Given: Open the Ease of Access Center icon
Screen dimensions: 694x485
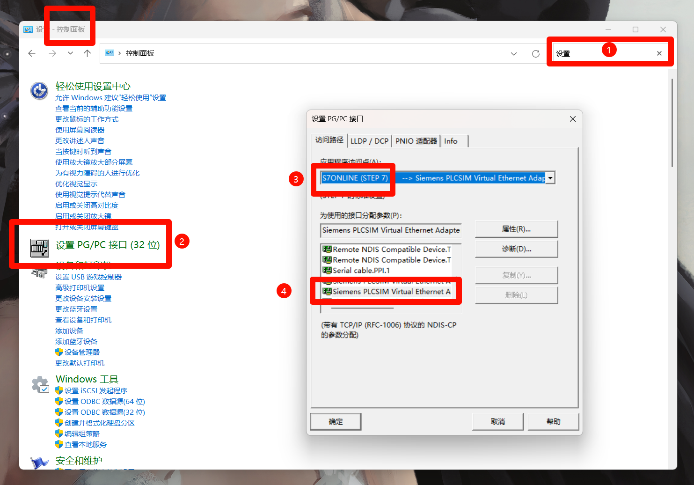Looking at the screenshot, I should [39, 90].
